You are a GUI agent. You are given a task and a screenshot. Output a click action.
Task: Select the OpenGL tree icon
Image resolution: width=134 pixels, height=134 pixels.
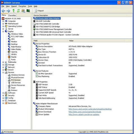point(9,52)
